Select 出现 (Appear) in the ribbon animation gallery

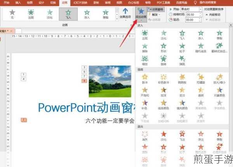pos(31,14)
